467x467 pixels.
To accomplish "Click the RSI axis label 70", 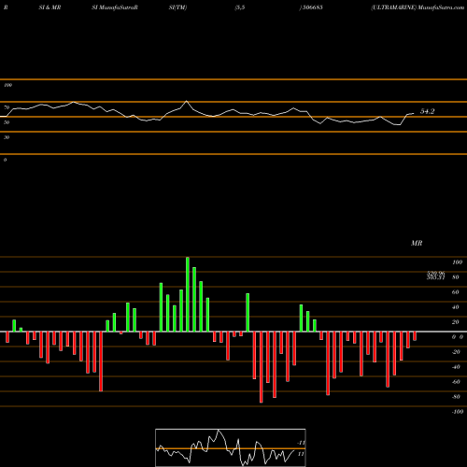I will [7, 107].
